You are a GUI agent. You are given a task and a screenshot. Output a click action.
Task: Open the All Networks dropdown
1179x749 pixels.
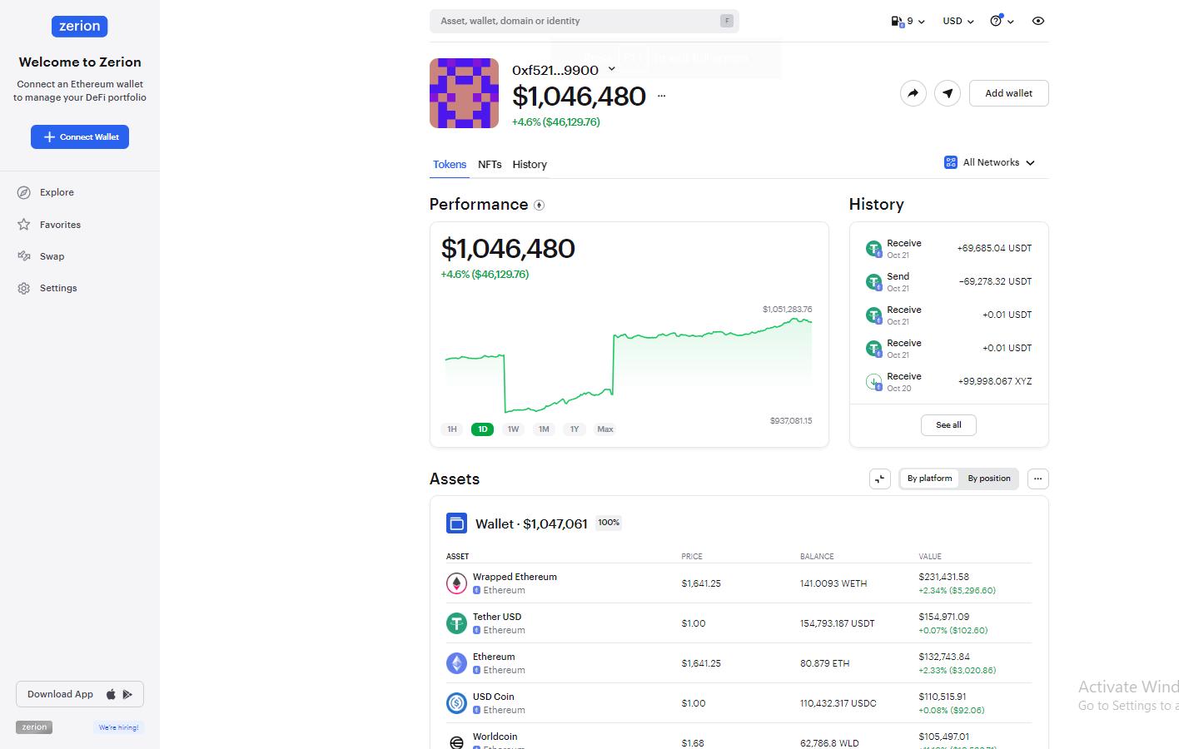[x=990, y=162]
